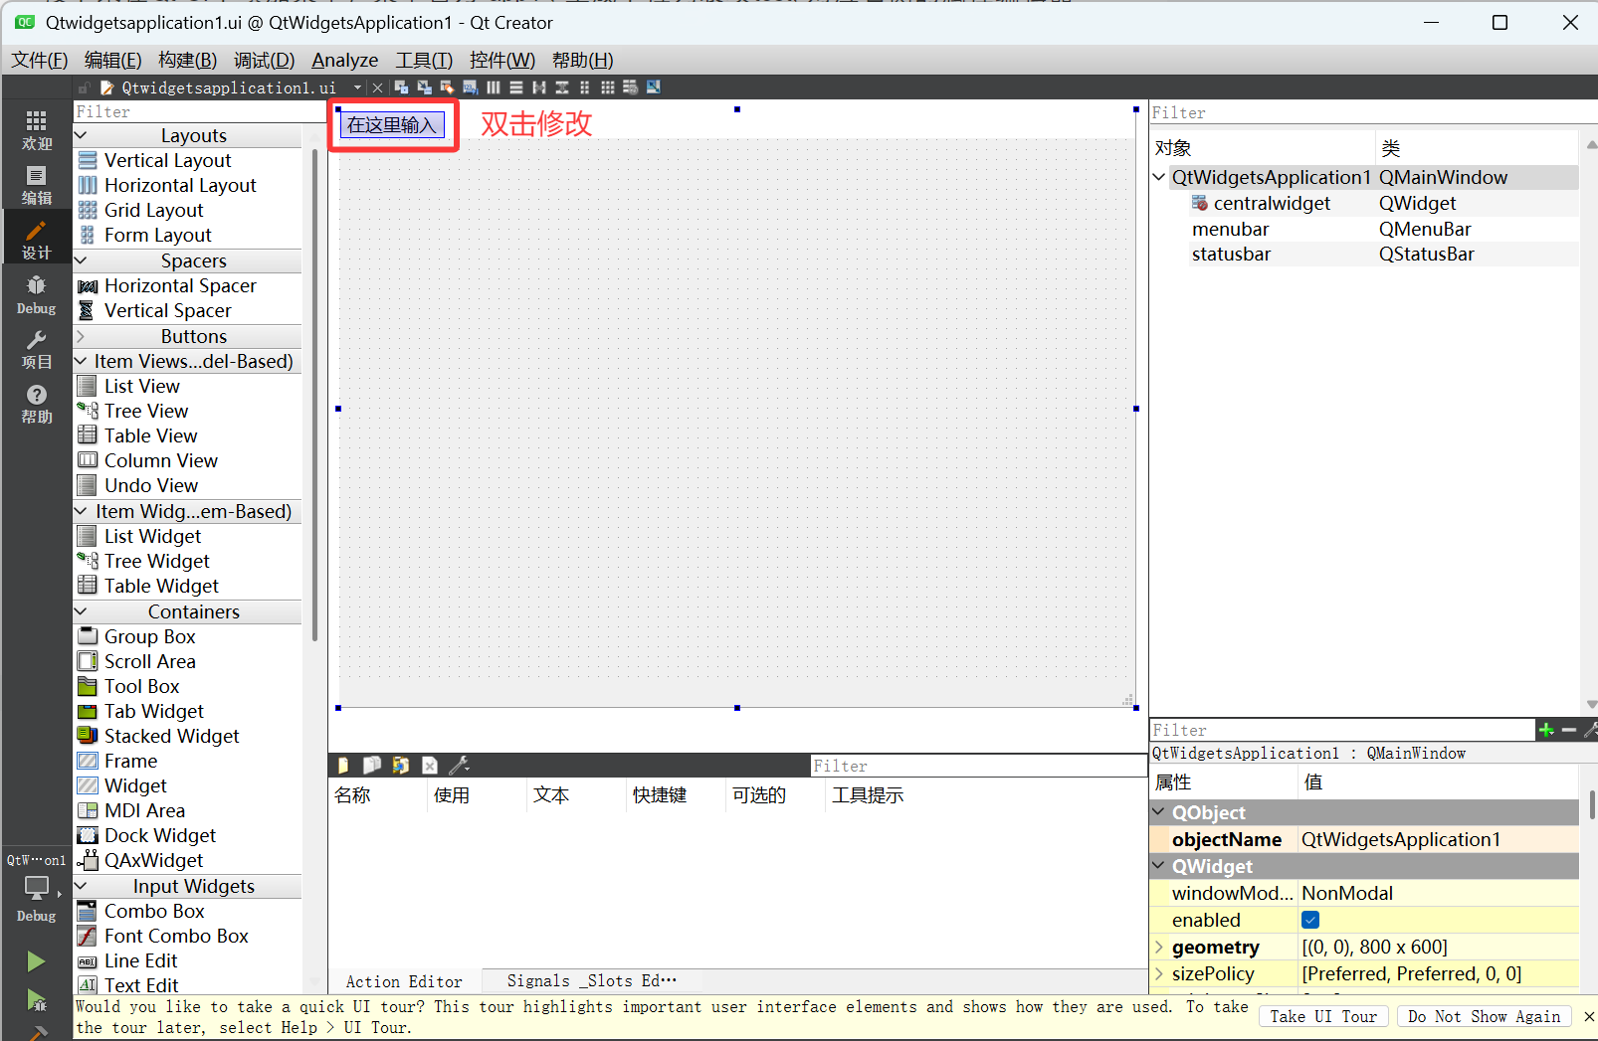
Task: Close the Qtwidgetsapplication1.ui document
Action: pyautogui.click(x=377, y=87)
